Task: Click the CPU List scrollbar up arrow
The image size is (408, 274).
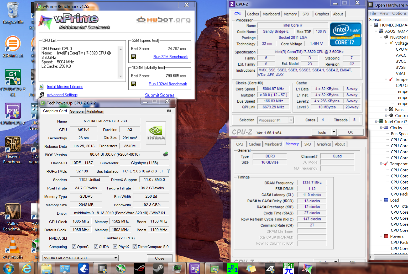Action: [x=121, y=49]
